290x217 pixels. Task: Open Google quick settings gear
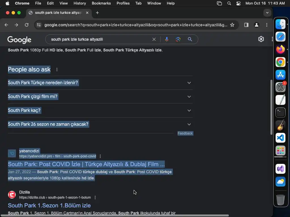261,39
